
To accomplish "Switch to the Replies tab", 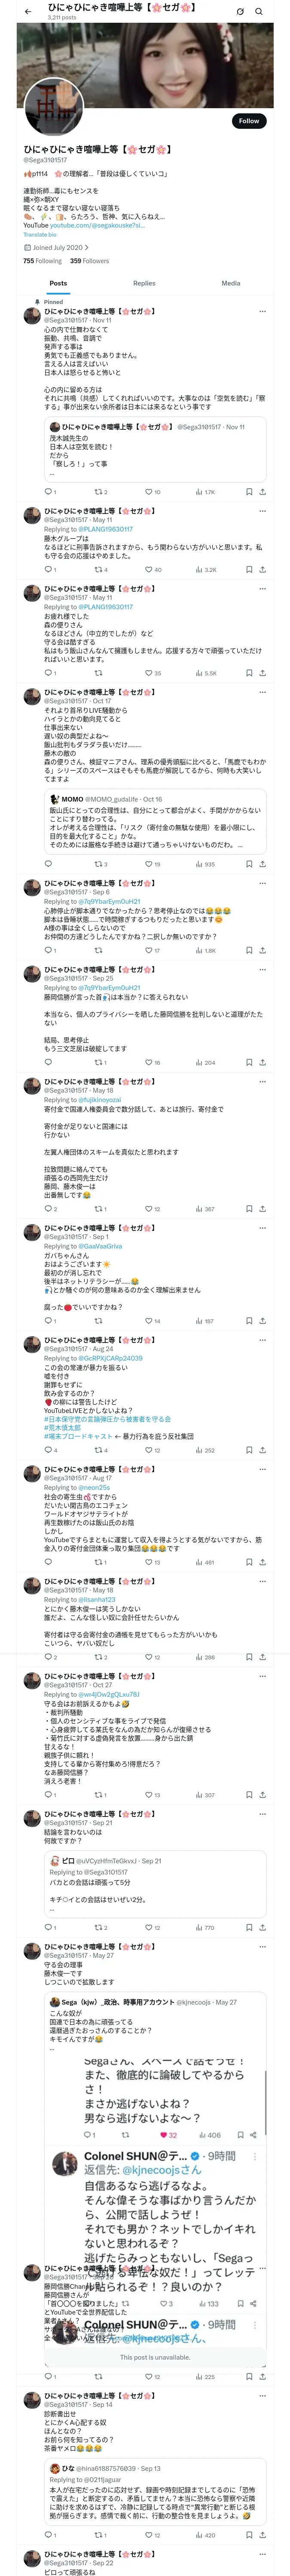I will (x=144, y=283).
